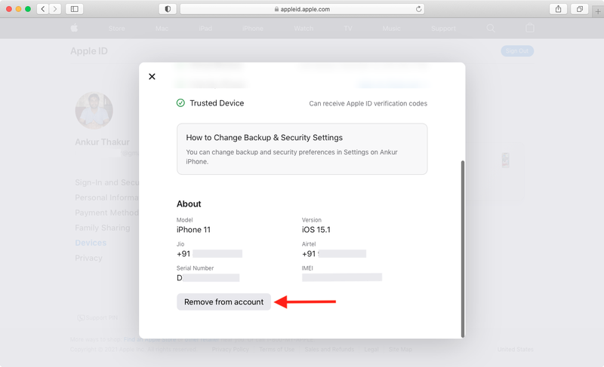Go back with Safari back arrow
The width and height of the screenshot is (604, 367).
tap(43, 9)
